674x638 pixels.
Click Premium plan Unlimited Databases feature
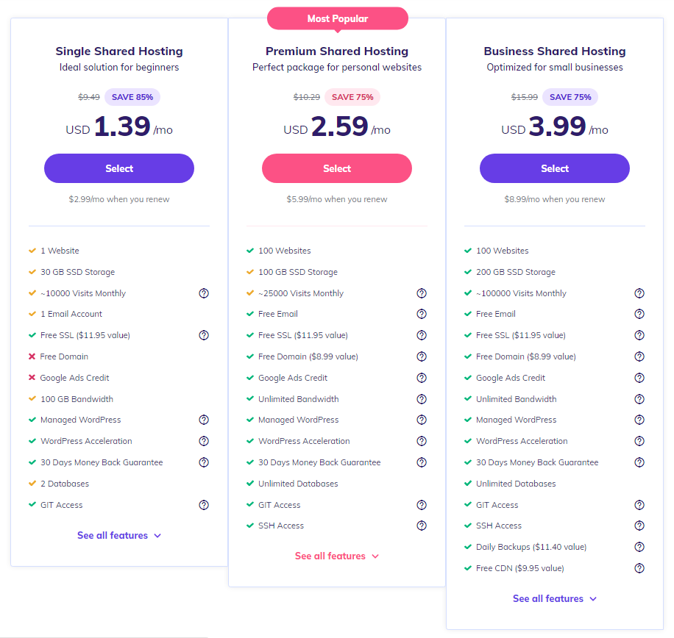(292, 484)
